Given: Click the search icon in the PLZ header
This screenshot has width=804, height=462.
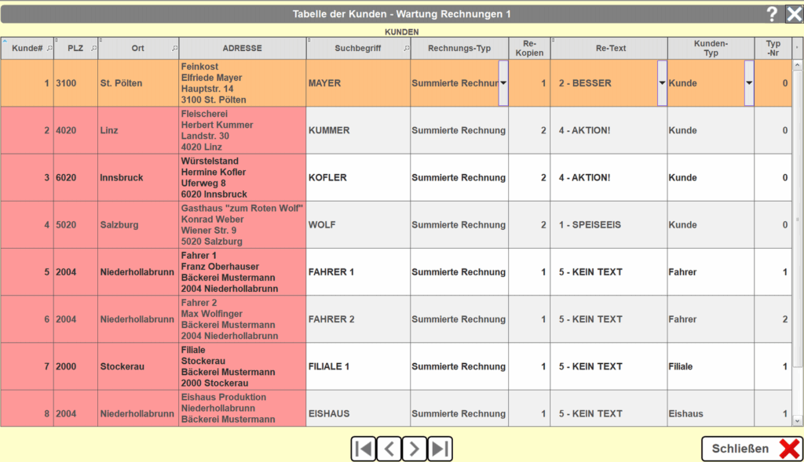Looking at the screenshot, I should pyautogui.click(x=94, y=48).
